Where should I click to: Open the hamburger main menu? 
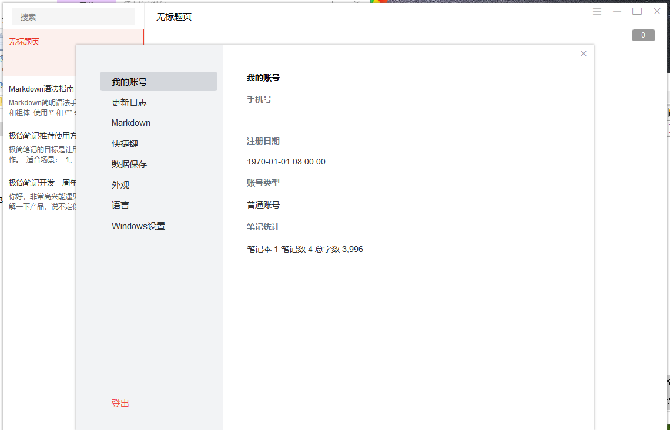click(597, 11)
